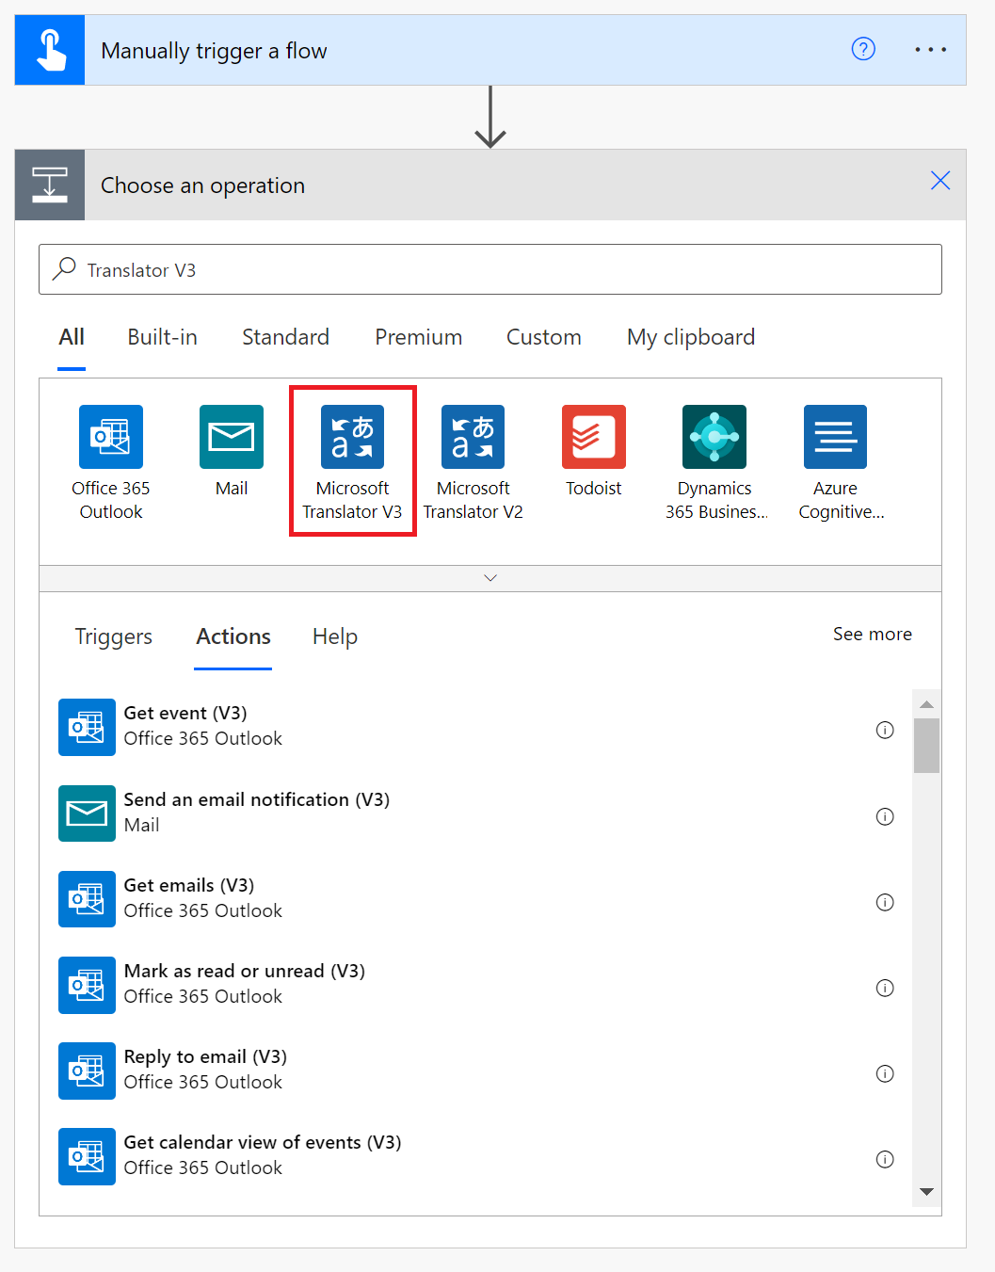Close the Choose an operation panel
Viewport: 995px width, 1272px height.
click(x=939, y=180)
